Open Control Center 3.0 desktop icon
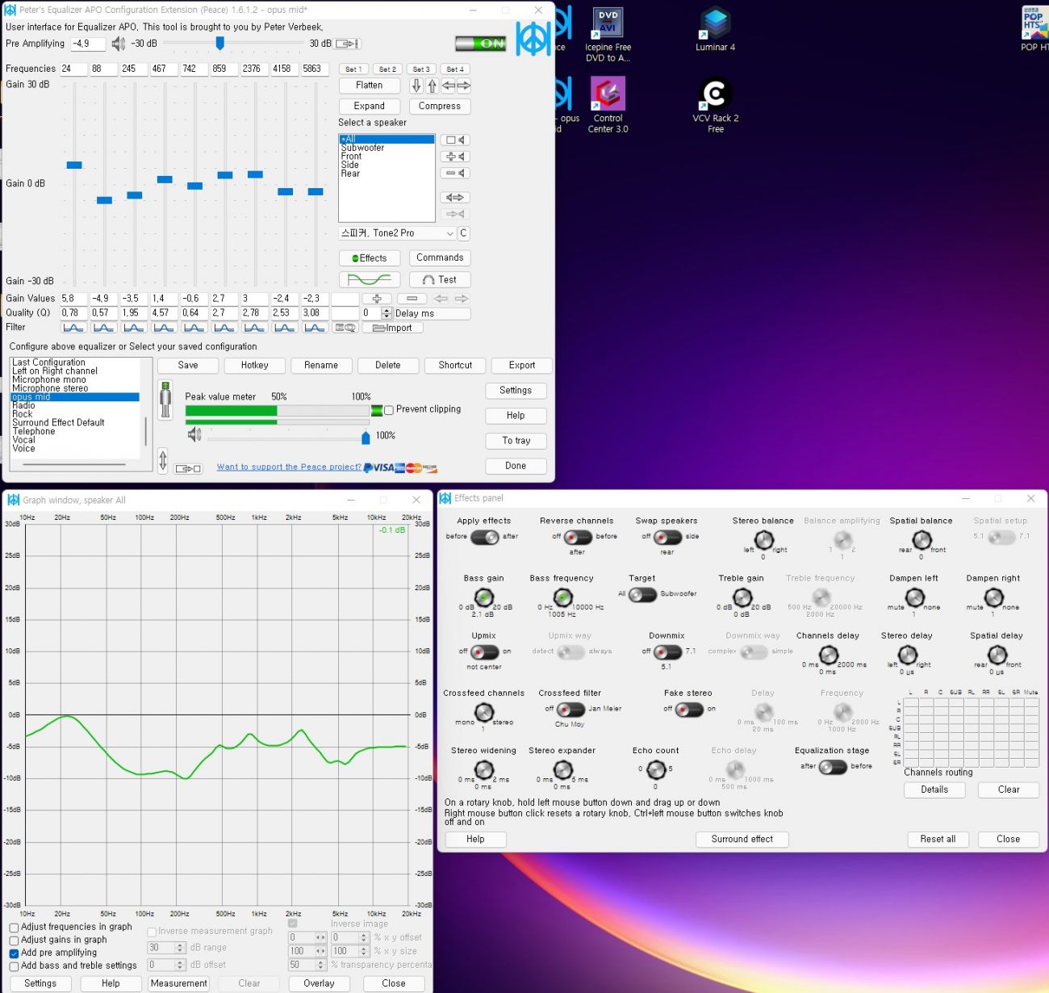The image size is (1049, 993). [608, 105]
